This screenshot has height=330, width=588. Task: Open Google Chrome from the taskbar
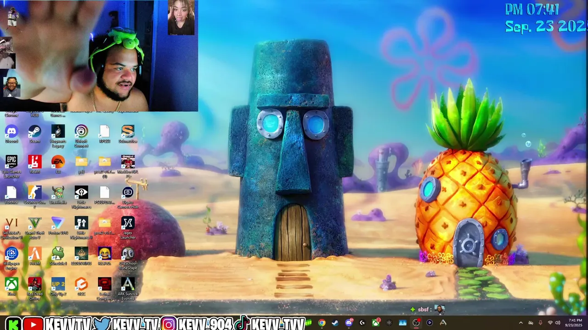pyautogui.click(x=322, y=323)
